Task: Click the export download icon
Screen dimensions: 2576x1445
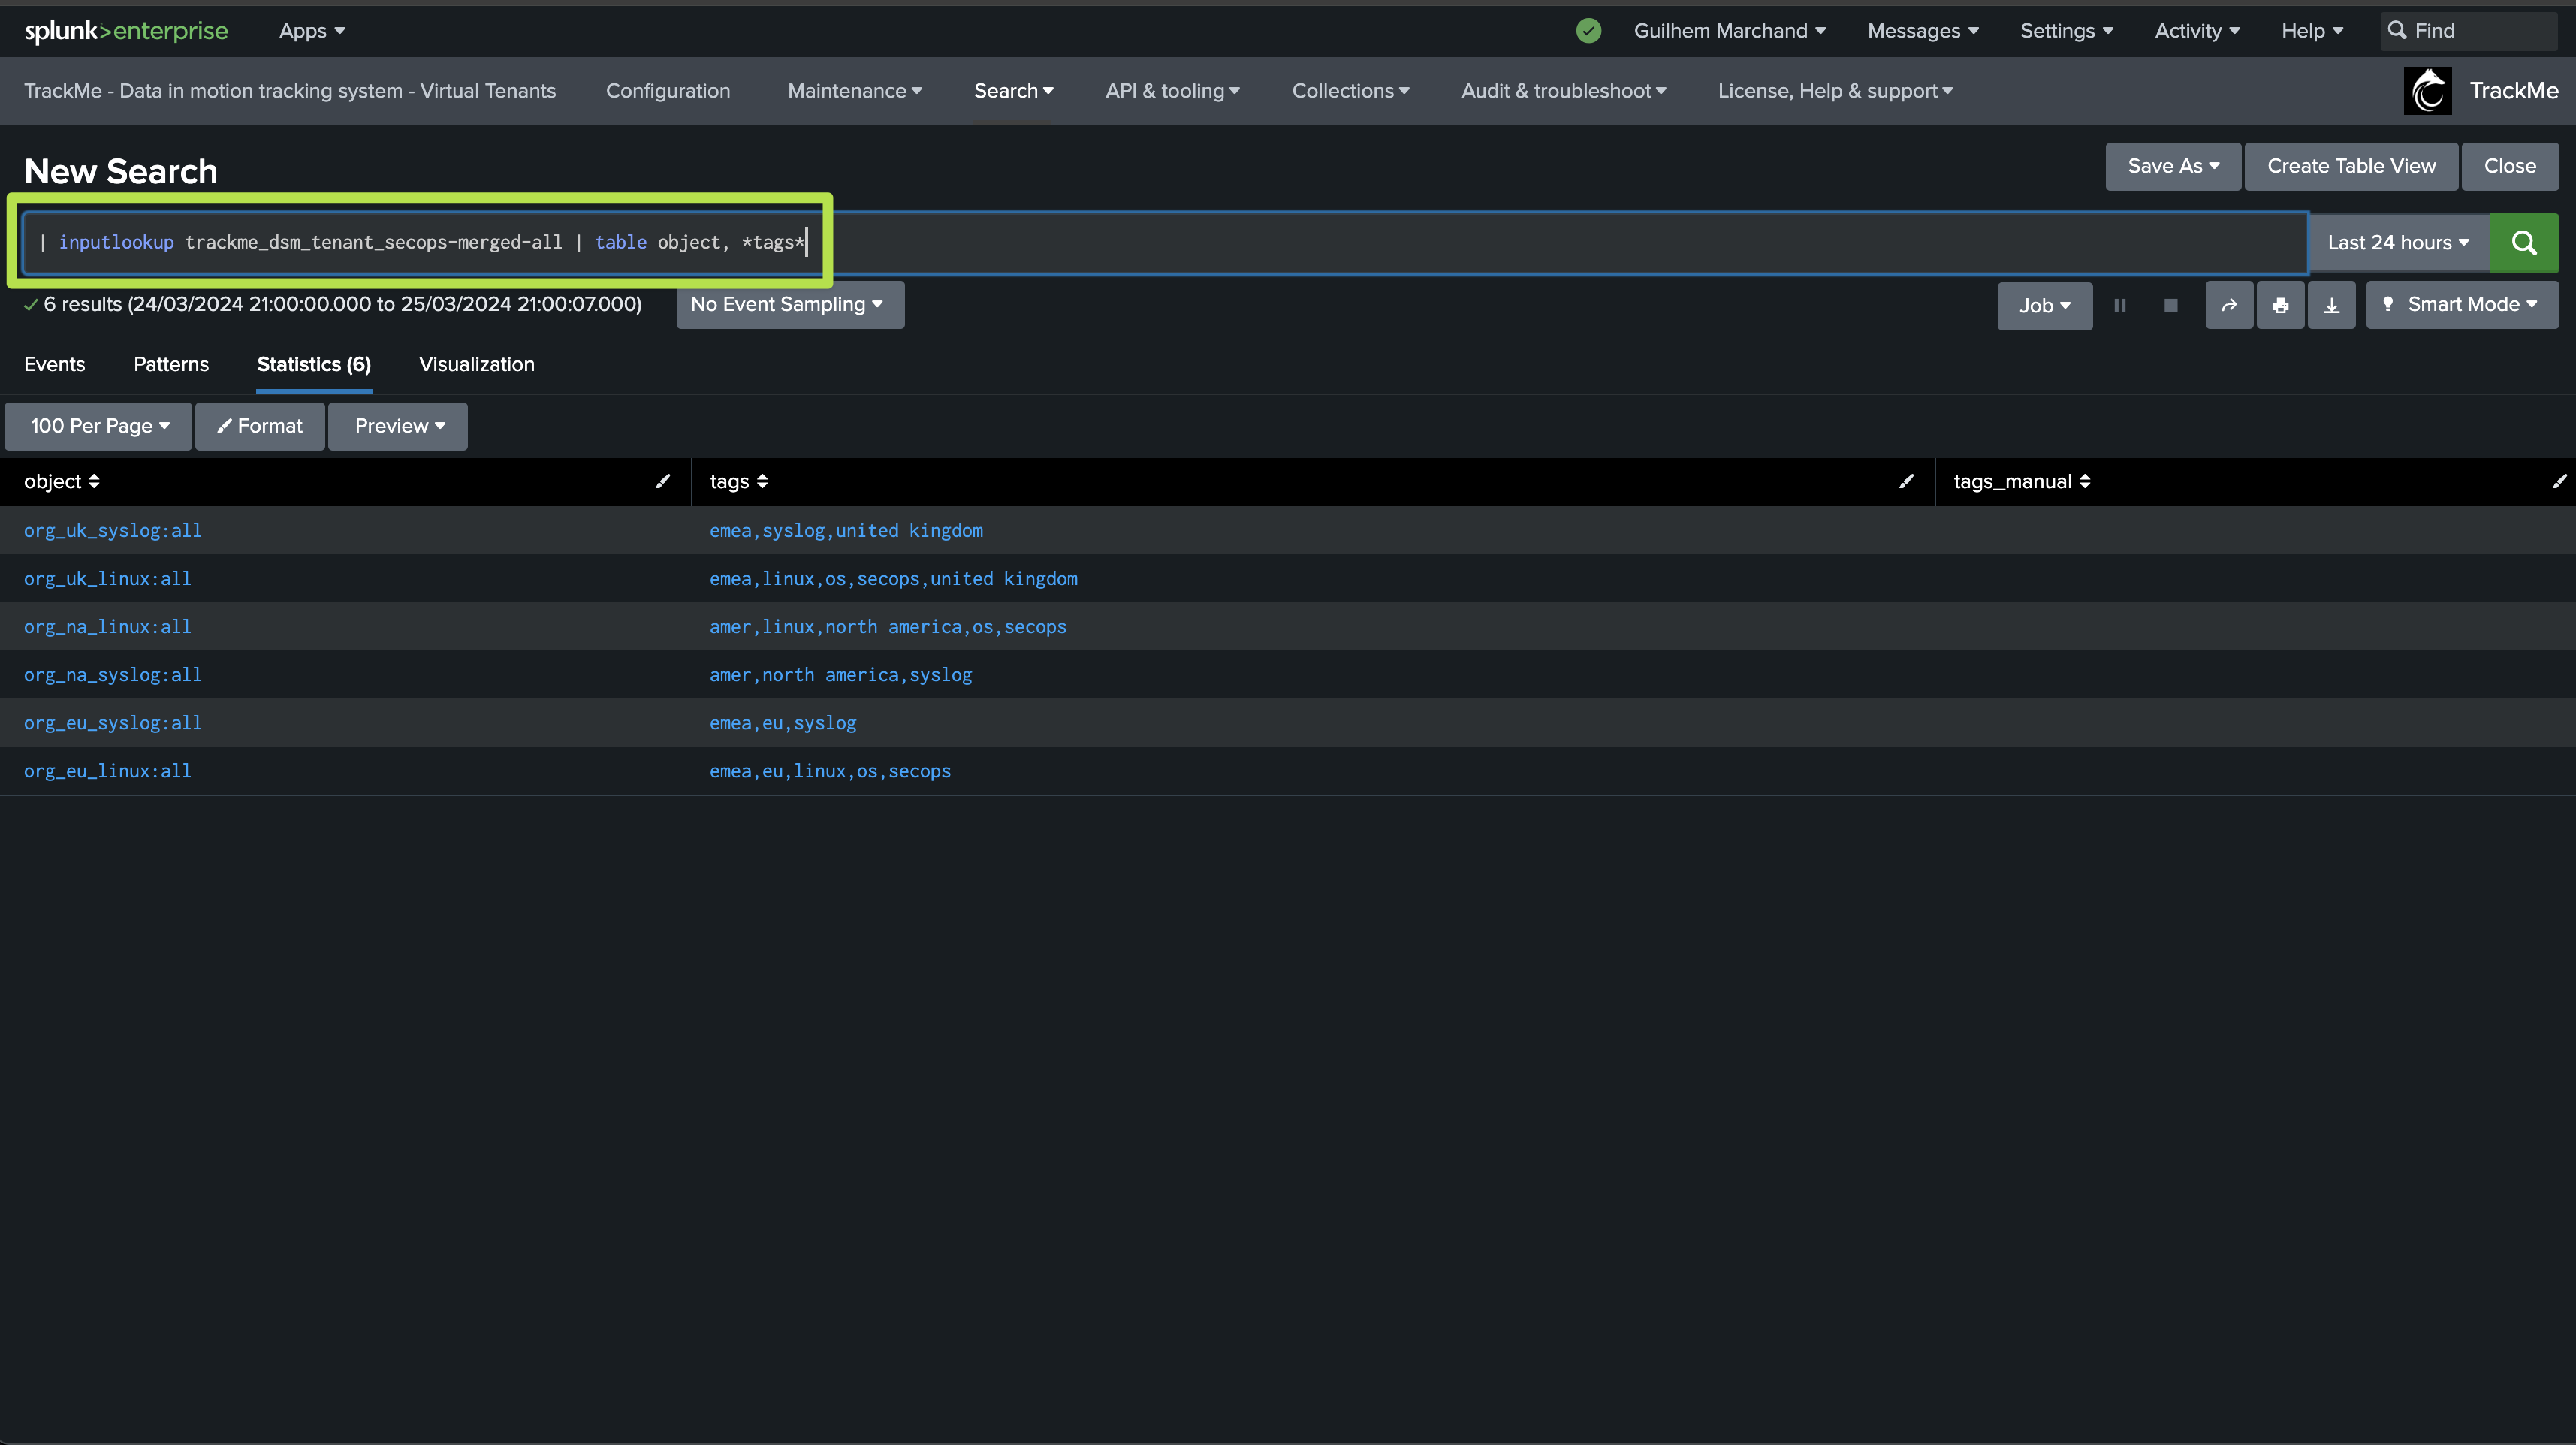Action: coord(2331,306)
